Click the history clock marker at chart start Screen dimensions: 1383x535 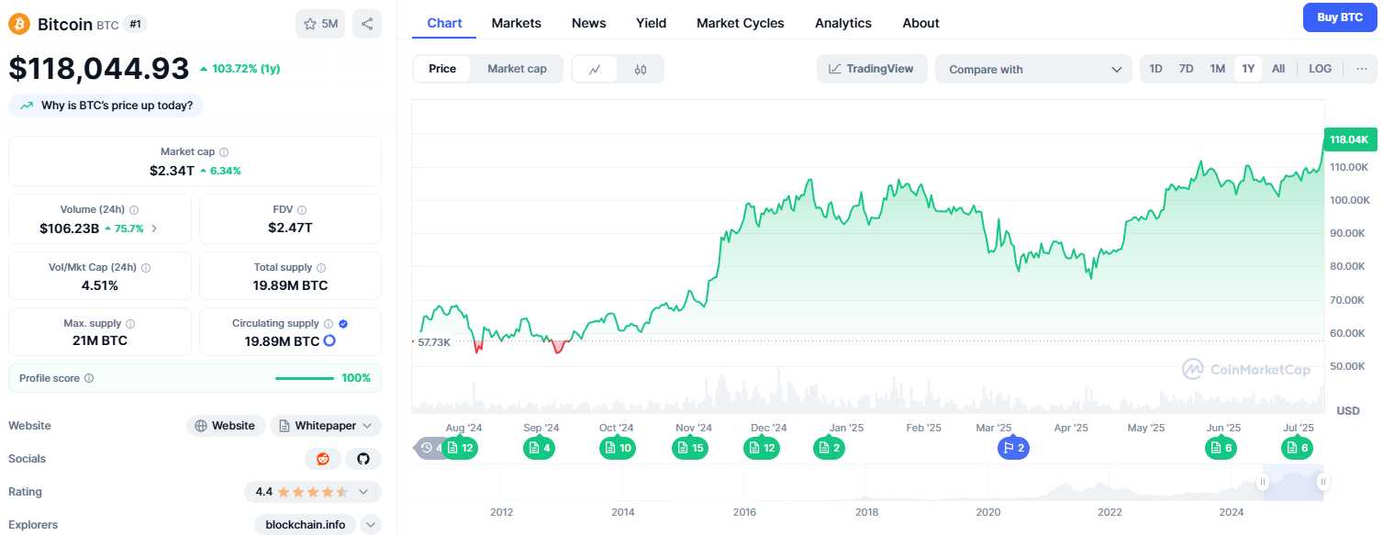429,448
